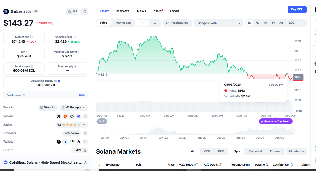This screenshot has width=316, height=171.
Task: Click the history overview chart near Jan '22
Action: pyautogui.click(x=163, y=130)
